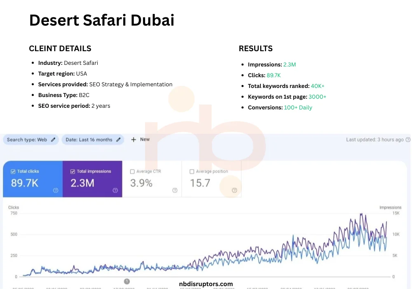The width and height of the screenshot is (412, 289).
Task: Click help icon in Total impressions card
Action: click(x=115, y=190)
